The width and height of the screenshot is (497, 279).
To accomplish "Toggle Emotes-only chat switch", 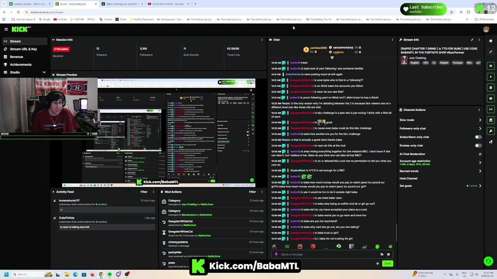I will pos(478,145).
